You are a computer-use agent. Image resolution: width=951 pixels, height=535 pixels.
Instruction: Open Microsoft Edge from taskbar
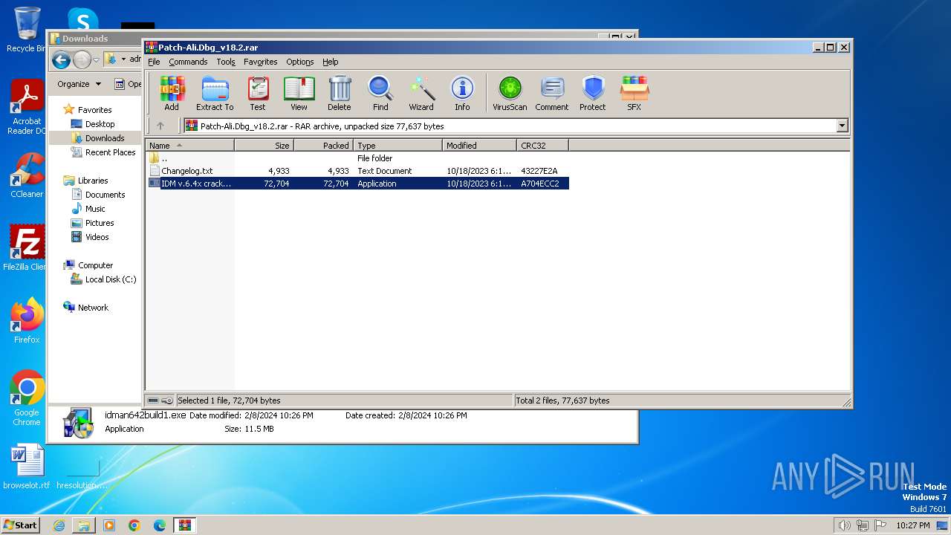click(160, 525)
